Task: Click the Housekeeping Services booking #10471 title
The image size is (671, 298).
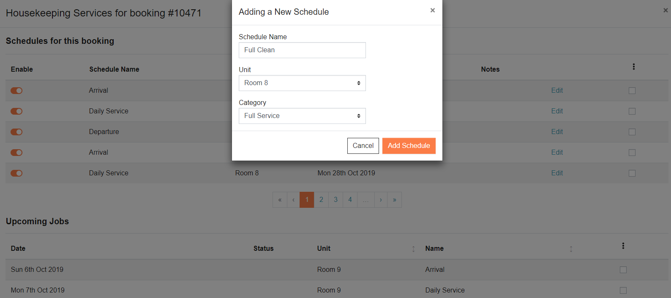Action: click(x=104, y=13)
